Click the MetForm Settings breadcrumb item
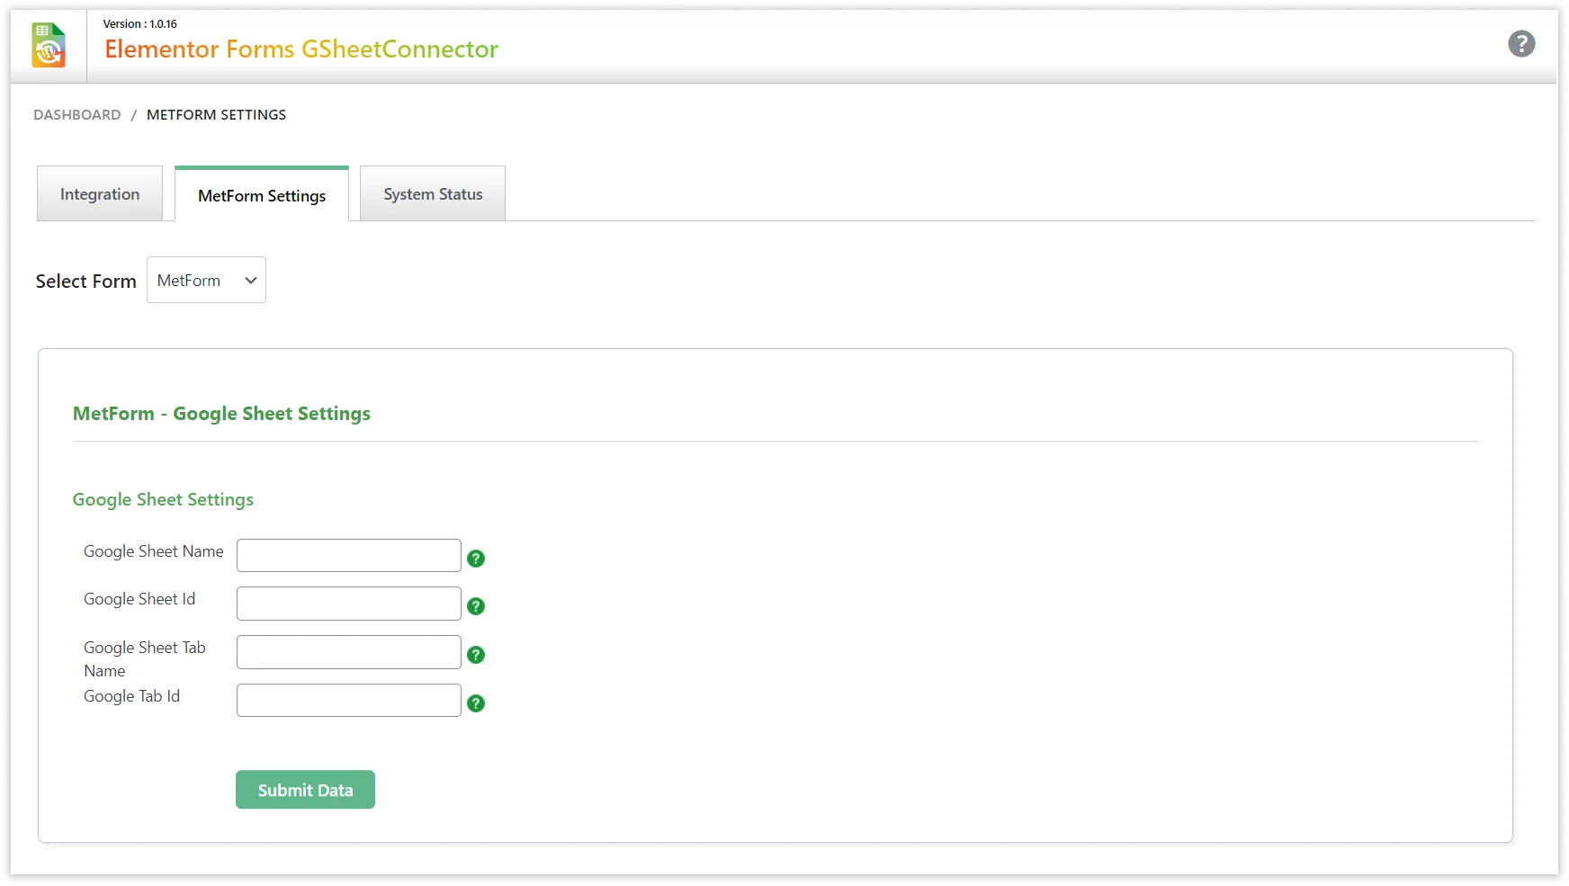The image size is (1569, 886). coord(216,115)
